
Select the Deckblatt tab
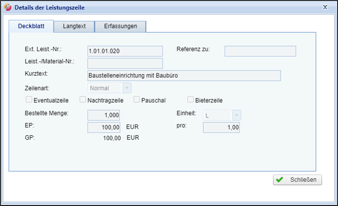click(31, 26)
